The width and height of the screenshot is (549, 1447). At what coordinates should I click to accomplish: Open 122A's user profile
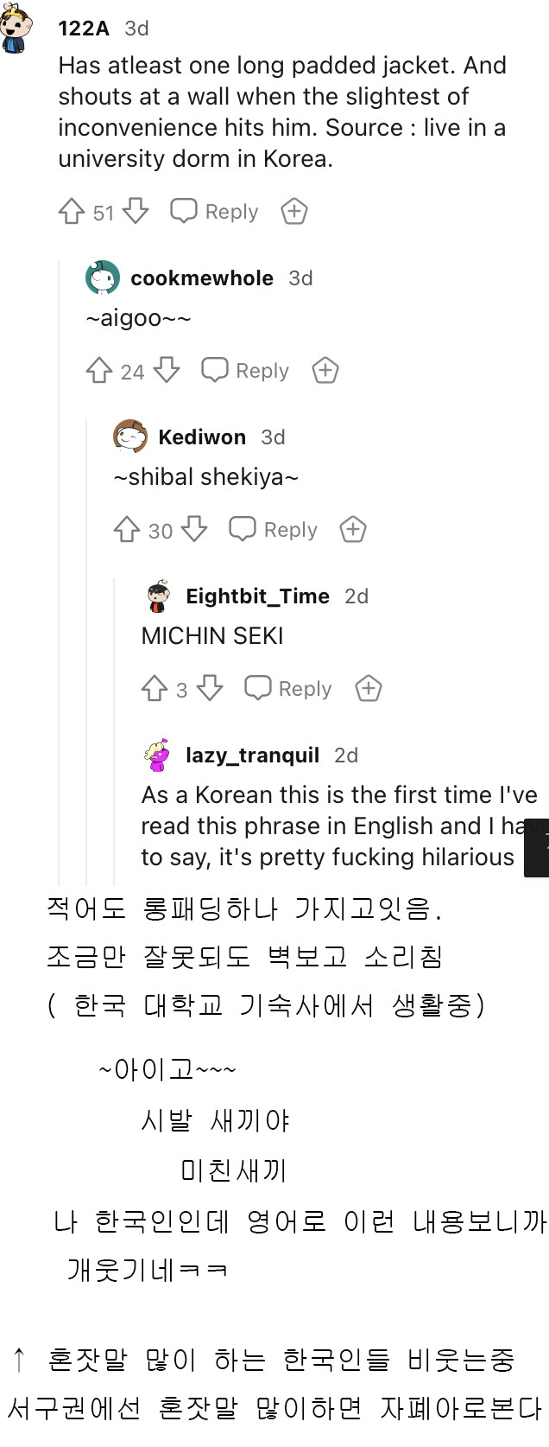click(83, 28)
